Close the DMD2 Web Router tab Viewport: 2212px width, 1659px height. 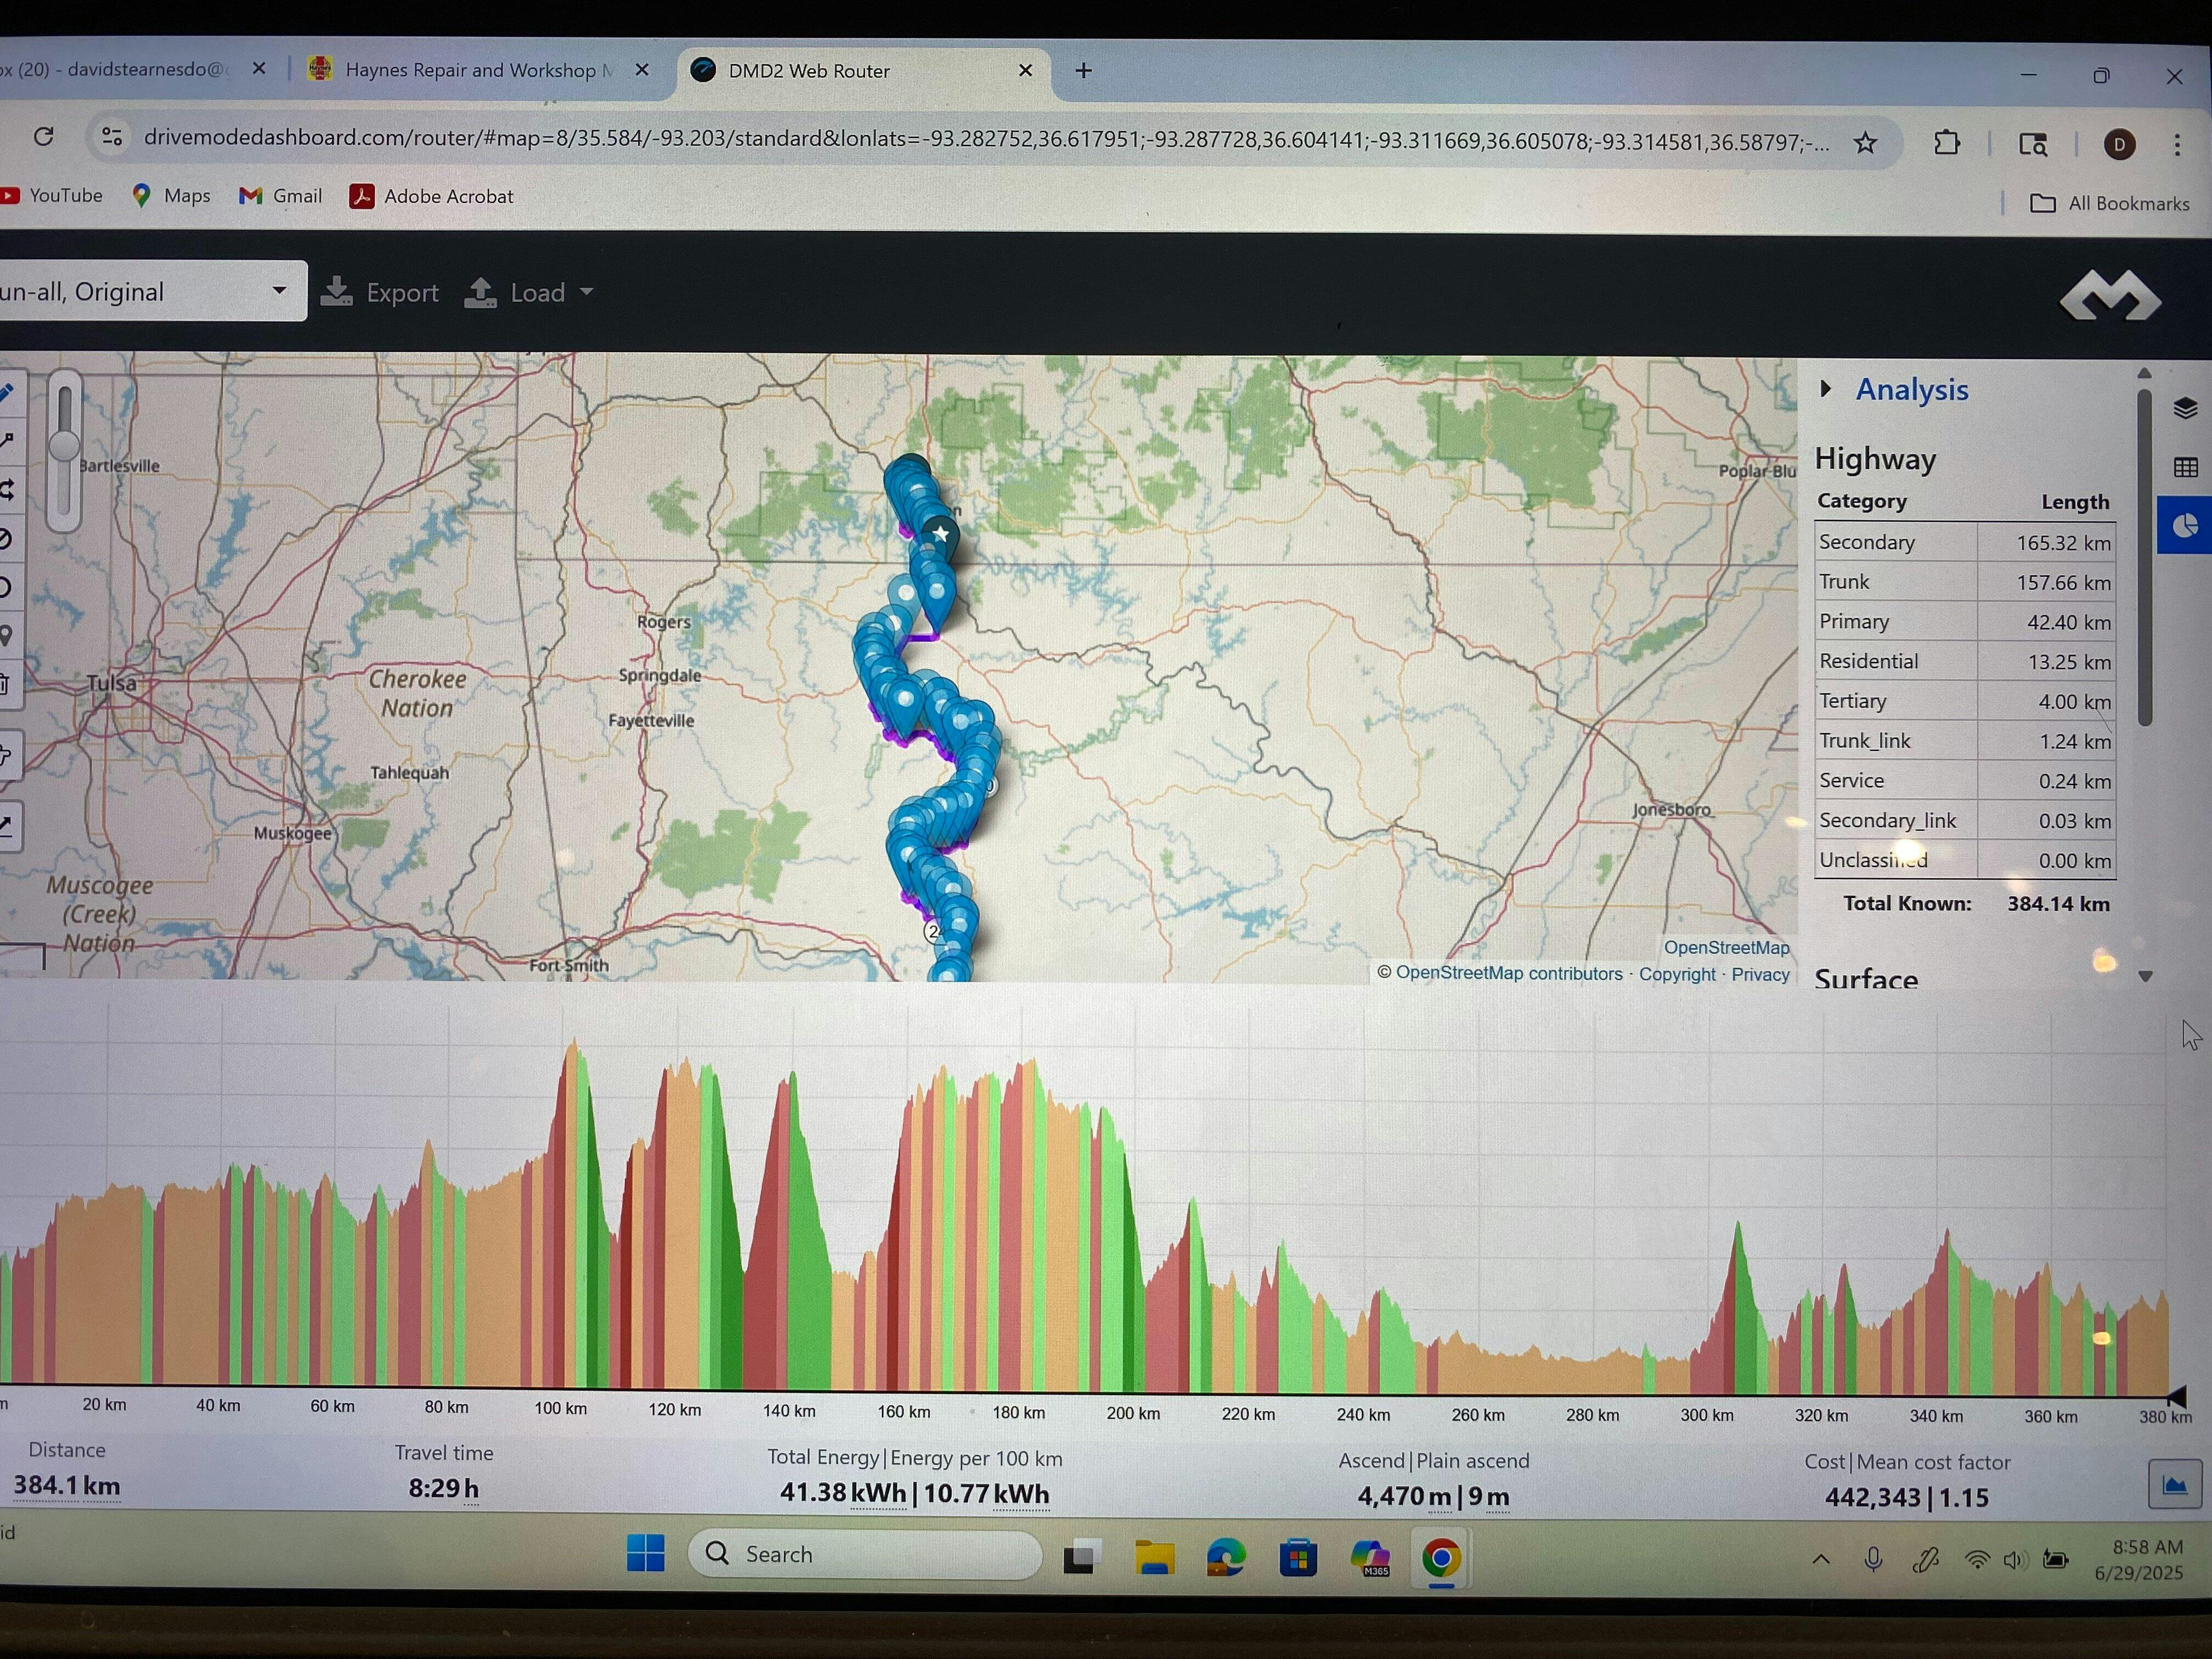pos(1025,71)
